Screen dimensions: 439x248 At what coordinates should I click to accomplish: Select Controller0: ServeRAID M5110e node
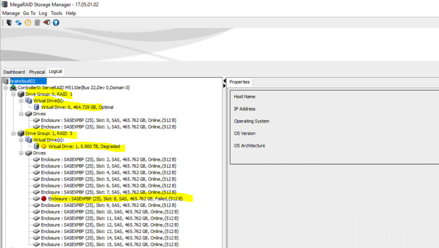click(74, 88)
